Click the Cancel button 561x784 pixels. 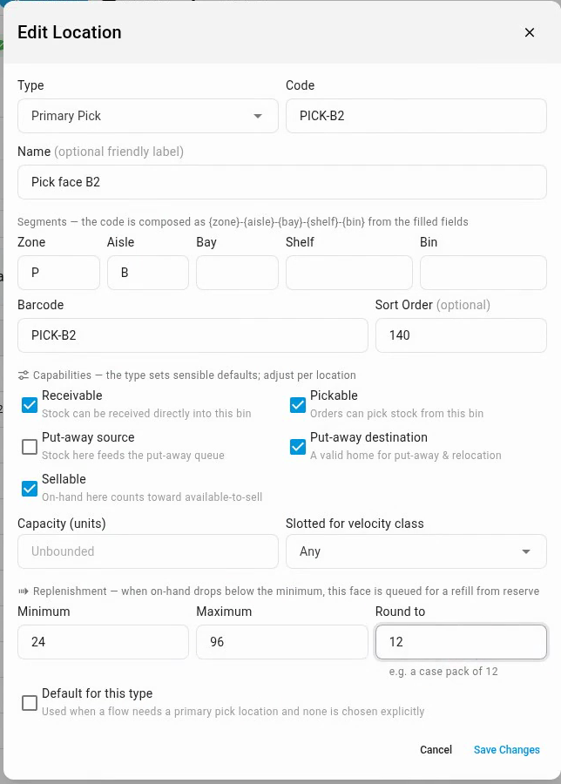(436, 749)
